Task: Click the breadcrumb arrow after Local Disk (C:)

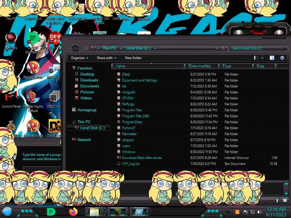Action: point(155,48)
